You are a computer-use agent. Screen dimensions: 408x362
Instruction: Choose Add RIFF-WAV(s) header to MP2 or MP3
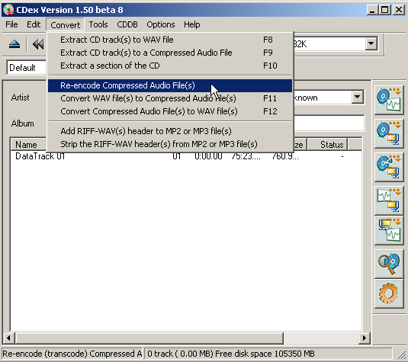click(x=170, y=131)
